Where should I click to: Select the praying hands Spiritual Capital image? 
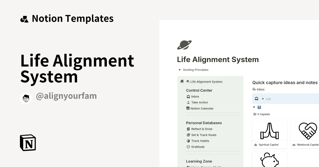coord(270,131)
